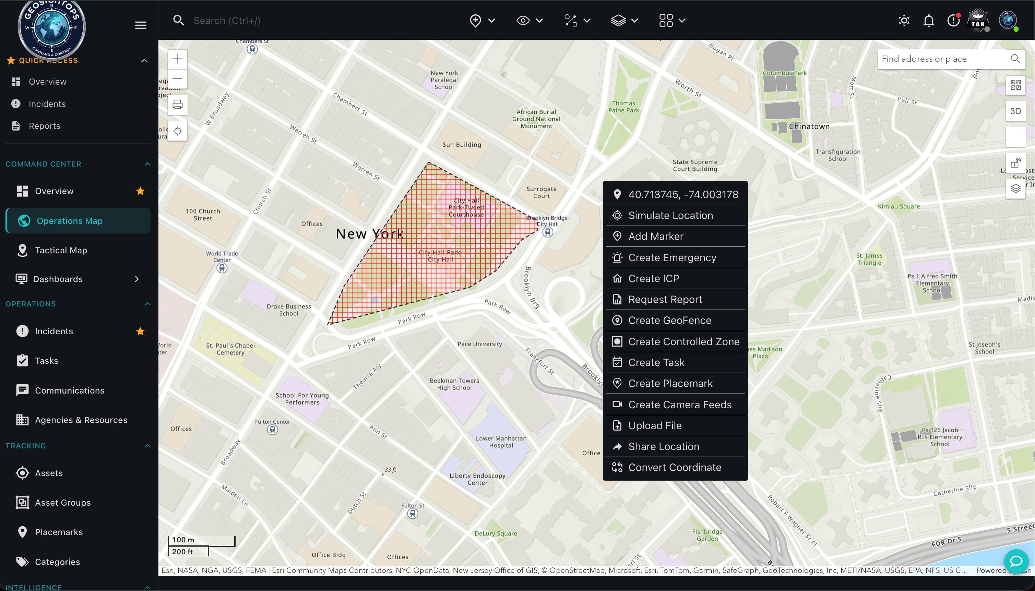
Task: Select Operations Map in sidebar
Action: (79, 221)
